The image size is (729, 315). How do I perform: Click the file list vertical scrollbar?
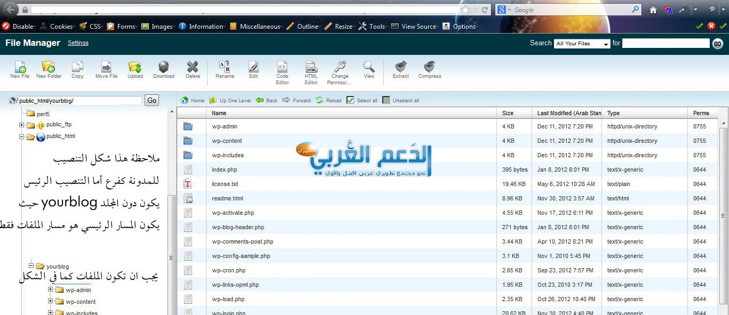point(723,213)
